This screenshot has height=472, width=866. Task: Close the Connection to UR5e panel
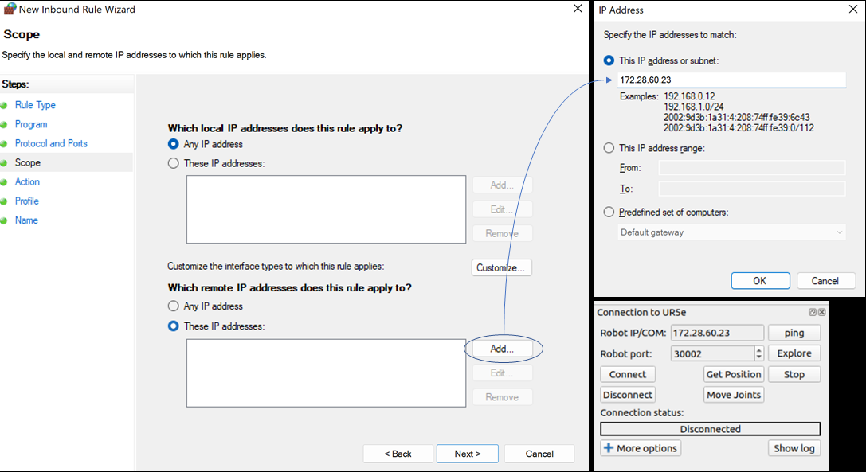click(821, 313)
